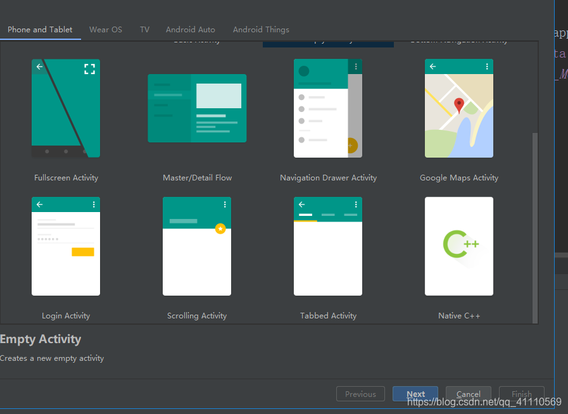Pick the Navigation Drawer Activity thumbnail

[x=328, y=108]
